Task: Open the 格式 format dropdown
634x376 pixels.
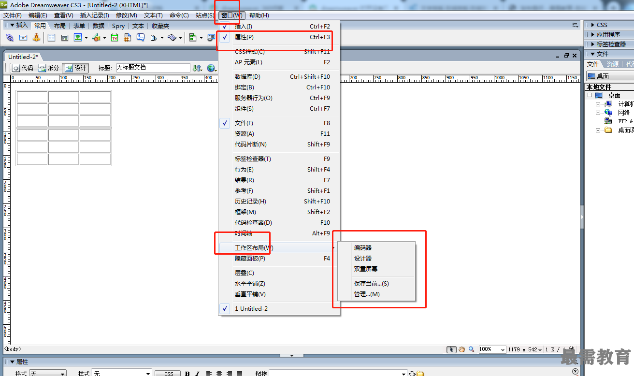Action: coord(47,374)
